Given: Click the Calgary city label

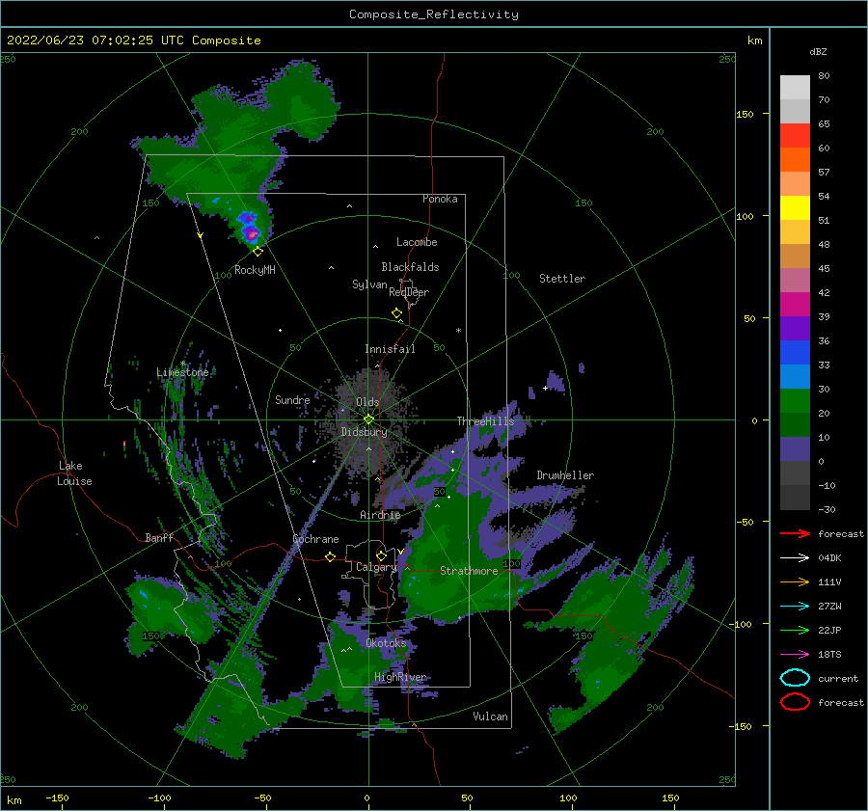Looking at the screenshot, I should click(x=376, y=567).
